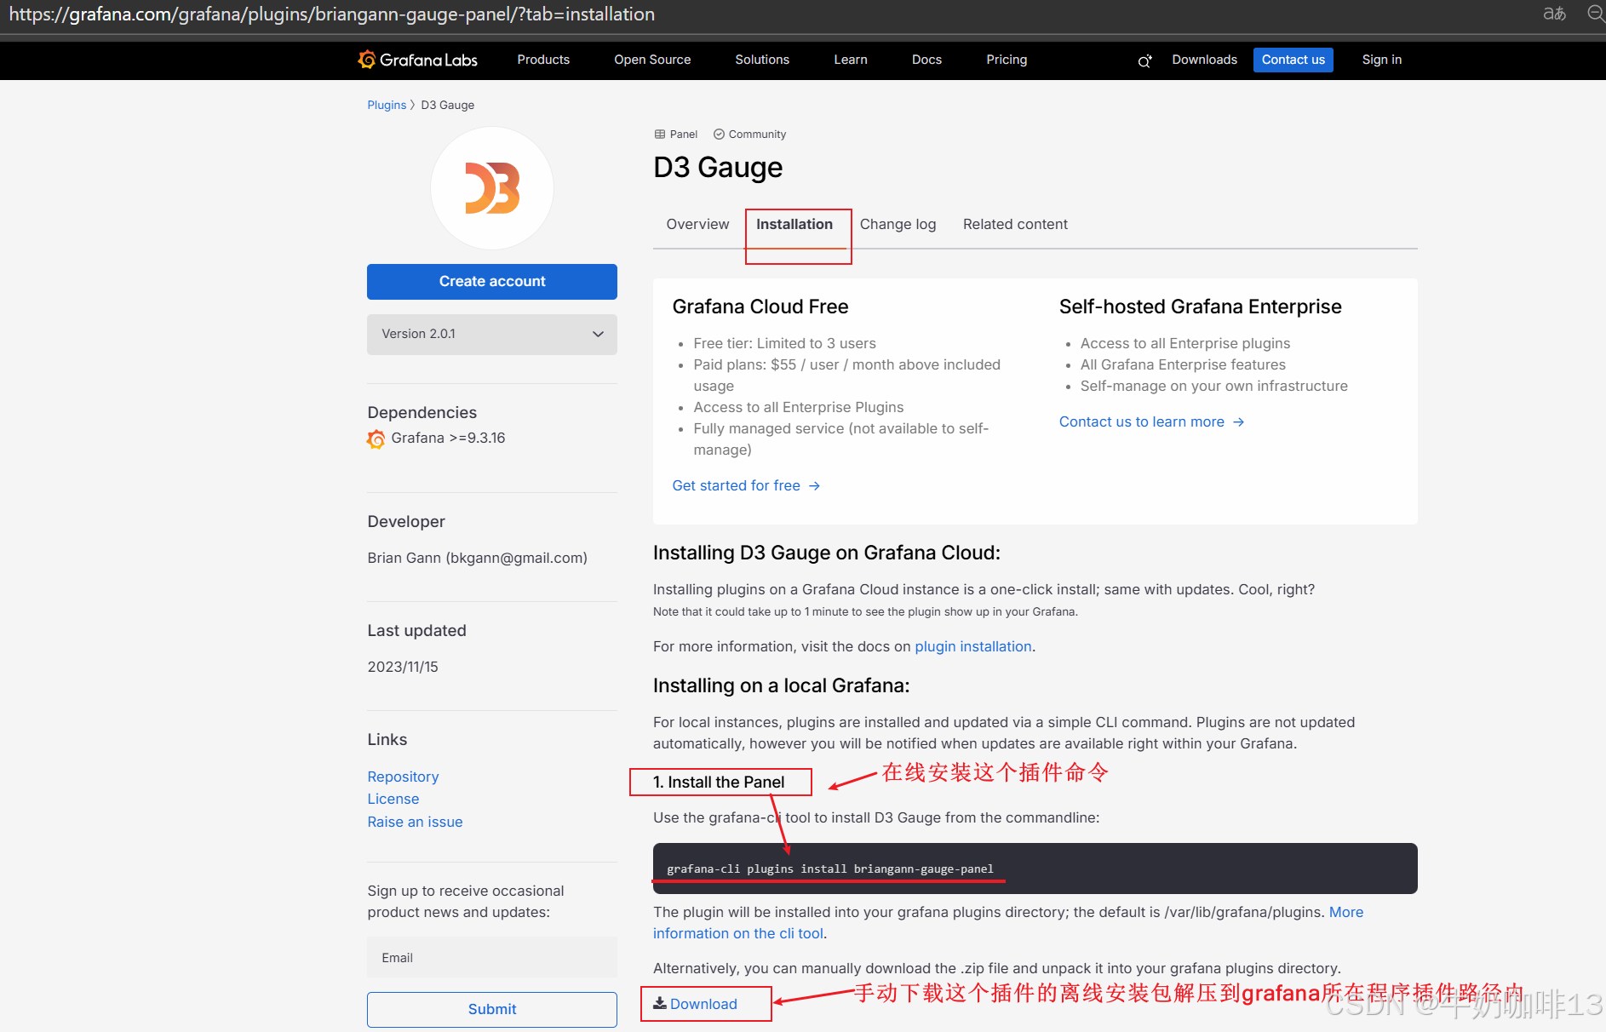Click the arrow after Get started for free
The image size is (1606, 1032).
(x=814, y=485)
